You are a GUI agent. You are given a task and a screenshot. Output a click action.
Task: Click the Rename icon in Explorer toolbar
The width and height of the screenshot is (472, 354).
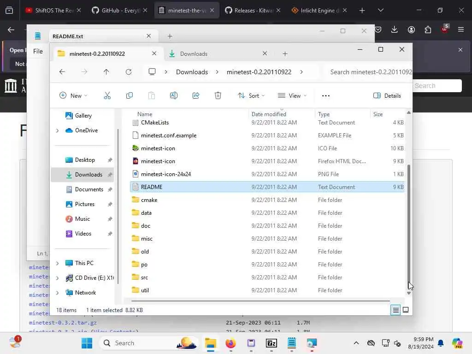174,96
